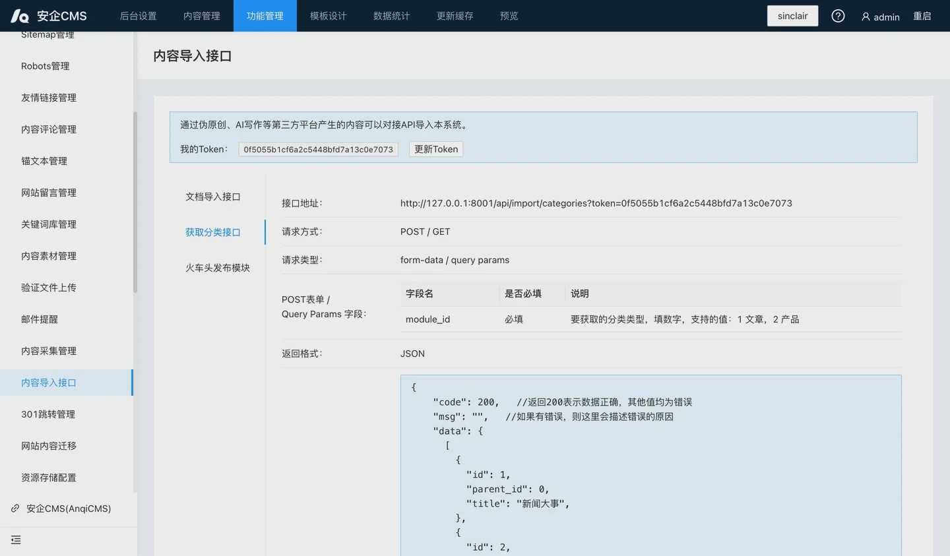Screen dimensions: 950x556
Task: Click 重启 in the top bar
Action: [x=922, y=16]
